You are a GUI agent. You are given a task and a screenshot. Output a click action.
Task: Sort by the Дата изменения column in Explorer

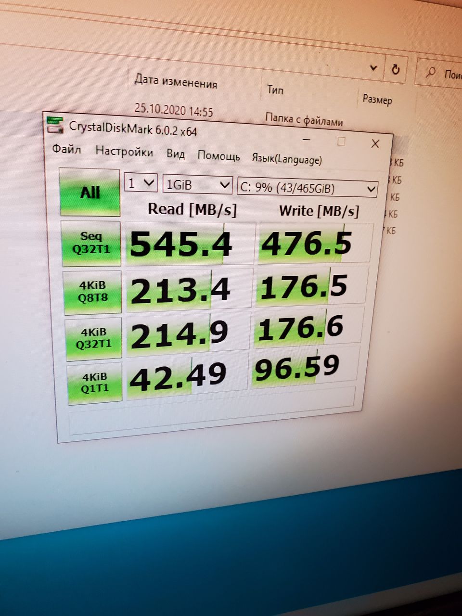[x=176, y=81]
